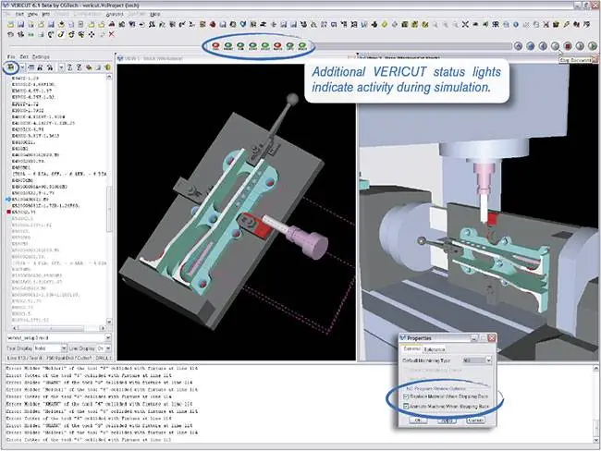Open the NC program panel Edit menu
This screenshot has height=451, width=601.
point(24,56)
